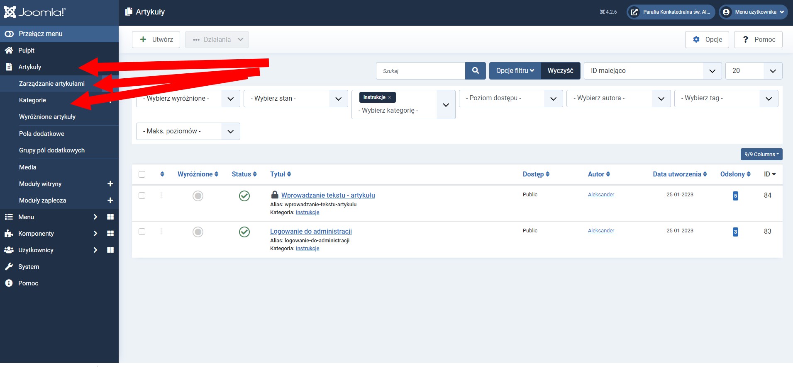Open site preview Parafia Konkatedralna link
Viewport: 793px width, 367px height.
(x=671, y=12)
